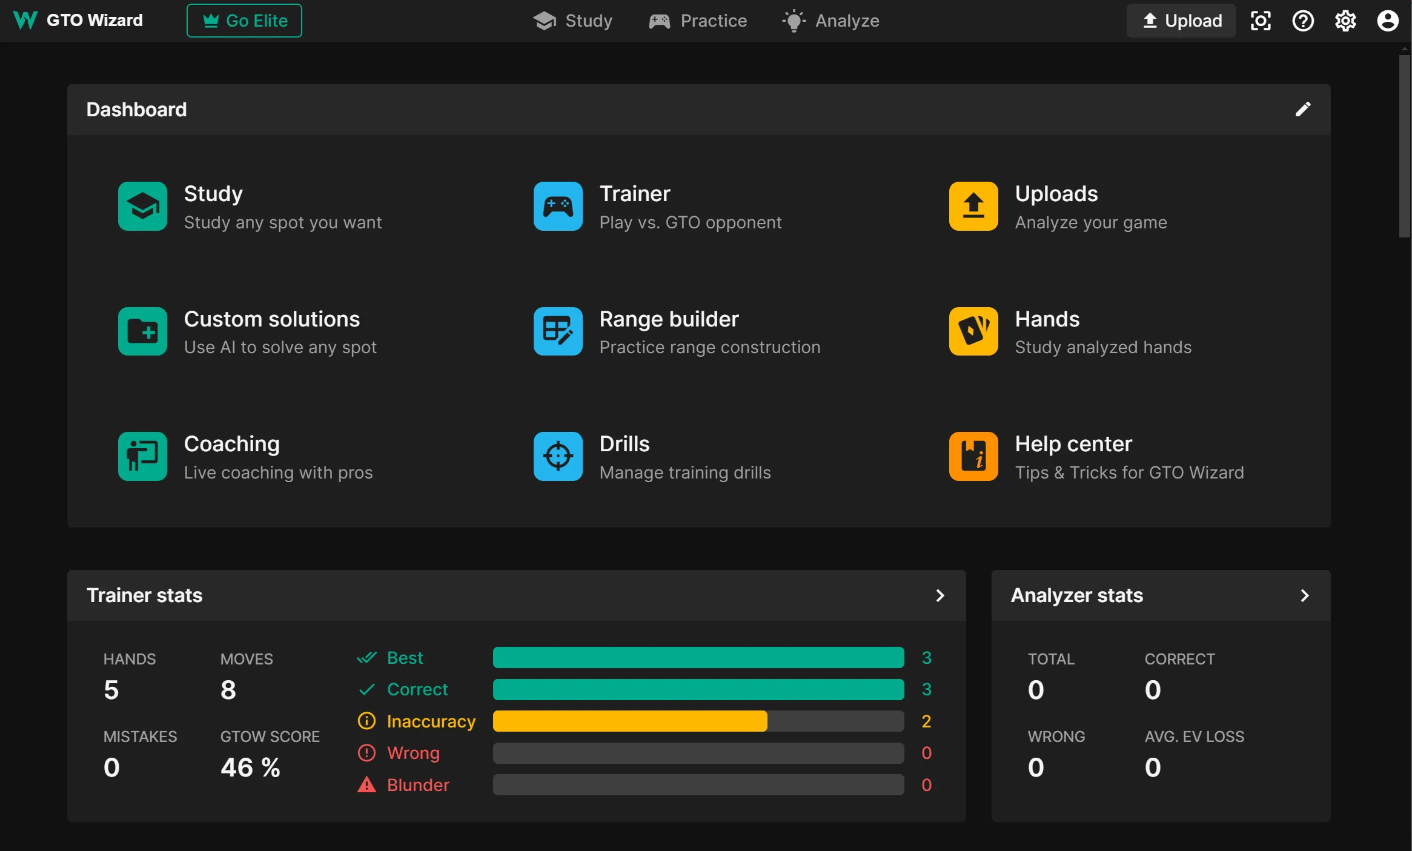Image resolution: width=1412 pixels, height=851 pixels.
Task: Click 'Tips & Tricks for GTO Wizard' text
Action: 1130,472
